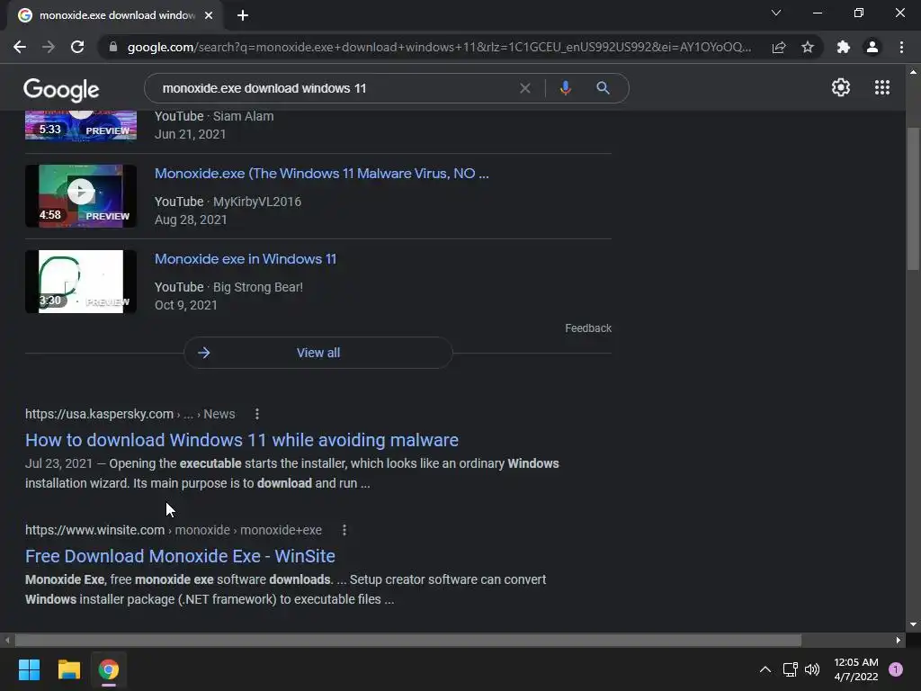Open Kaspersky result's three-dot options
Image resolution: width=921 pixels, height=691 pixels.
pos(256,414)
